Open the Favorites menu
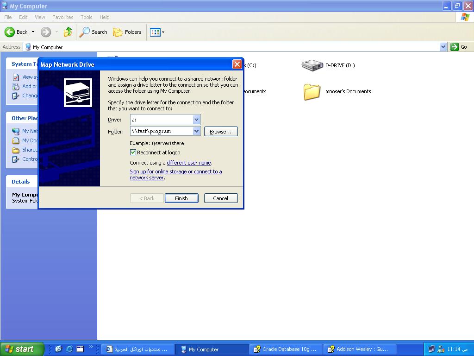The width and height of the screenshot is (474, 356). pyautogui.click(x=62, y=17)
